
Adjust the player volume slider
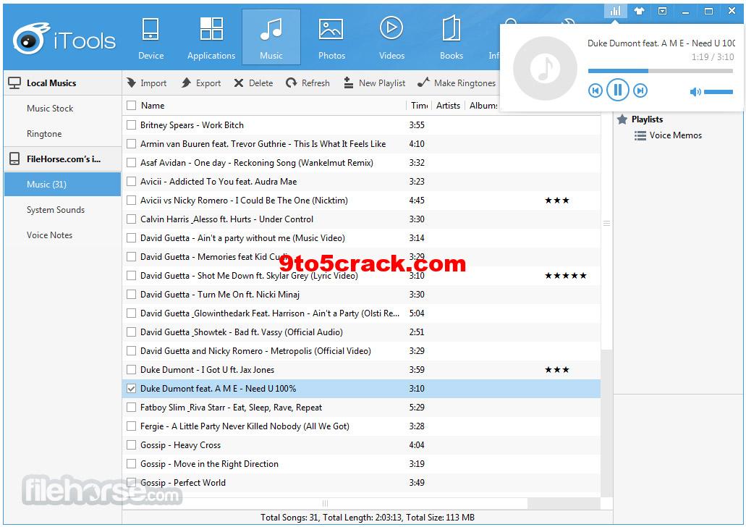(719, 92)
